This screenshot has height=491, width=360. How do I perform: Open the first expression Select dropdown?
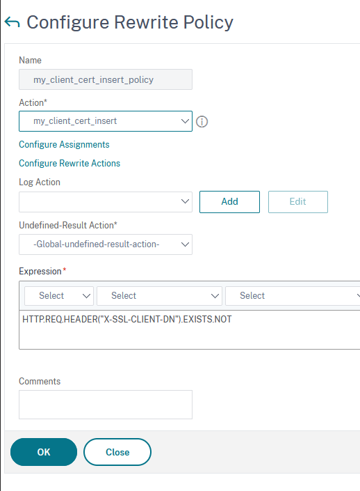pyautogui.click(x=59, y=295)
